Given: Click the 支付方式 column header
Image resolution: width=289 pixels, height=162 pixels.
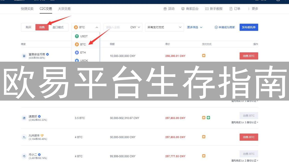Looking at the screenshot, I should 207,44.
